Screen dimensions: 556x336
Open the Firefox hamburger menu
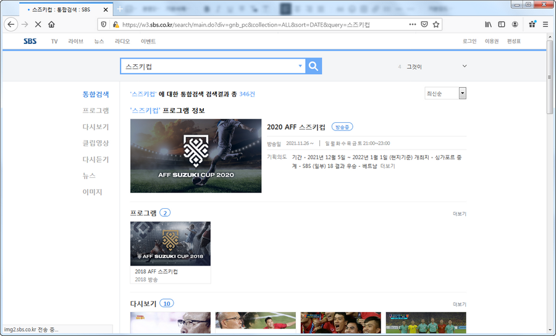coord(545,25)
